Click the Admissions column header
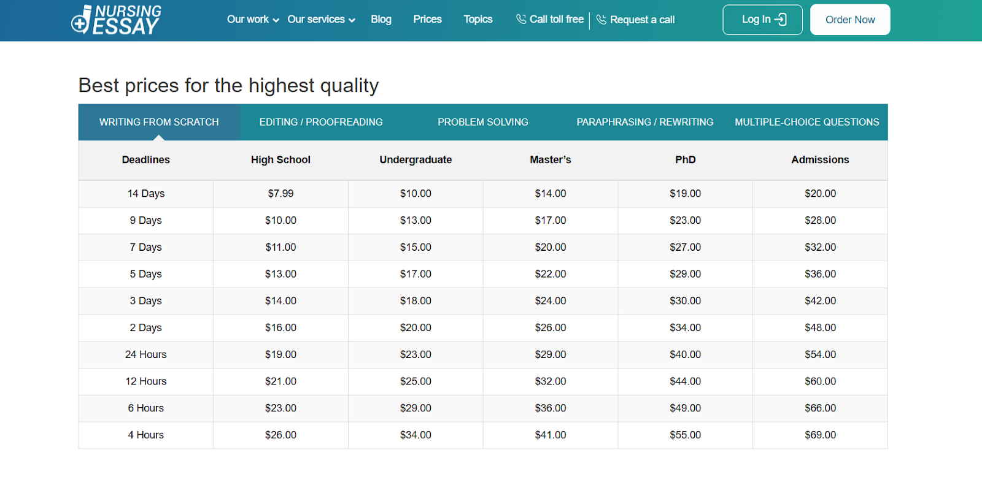 (x=820, y=159)
